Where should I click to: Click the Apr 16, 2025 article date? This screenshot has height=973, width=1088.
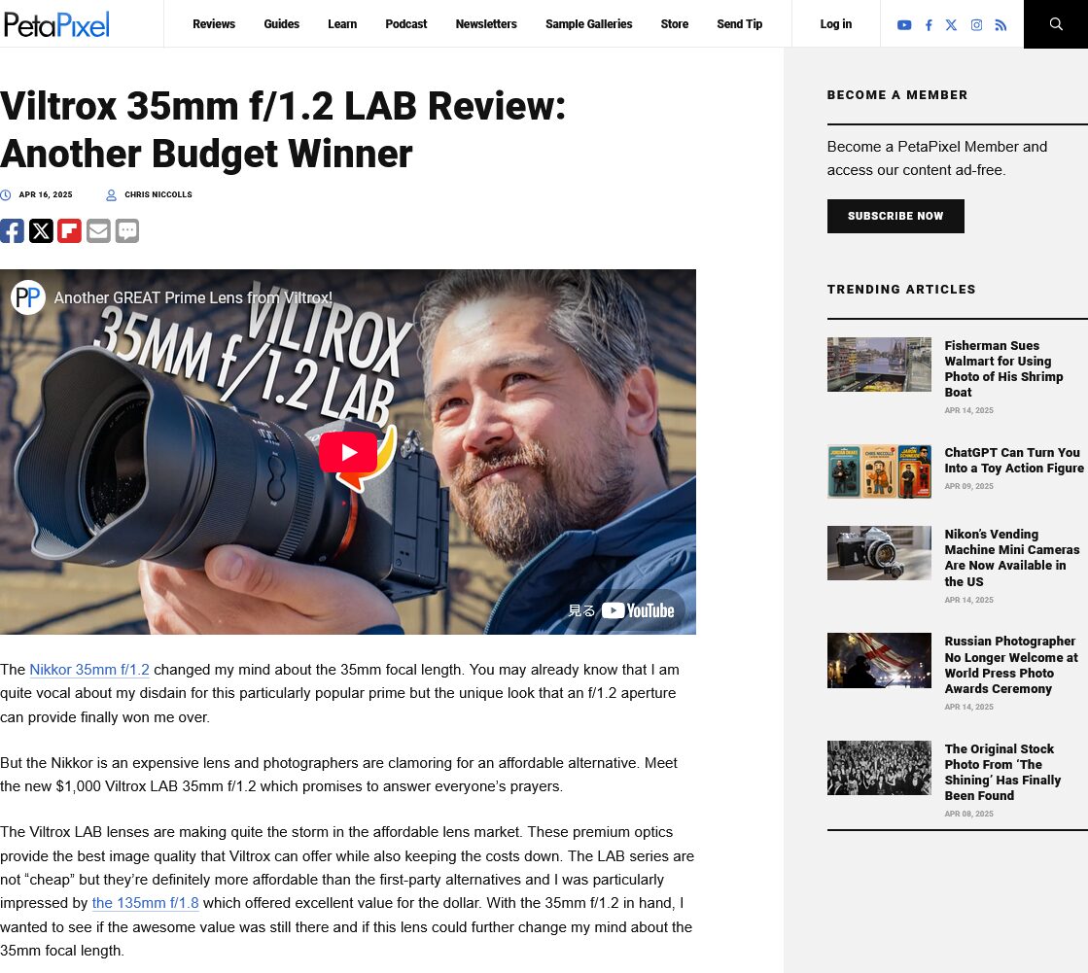click(x=46, y=194)
